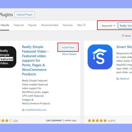Image resolution: width=132 pixels, height=132 pixels.
Task: Open the Popular plugins tab
Action: (x=32, y=25)
